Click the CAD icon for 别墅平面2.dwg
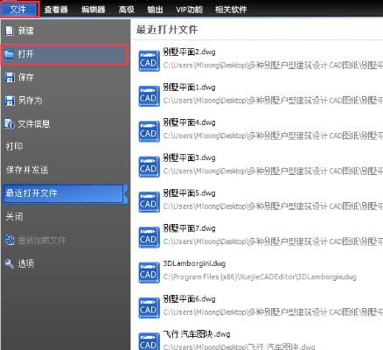383x350 pixels. click(x=149, y=60)
